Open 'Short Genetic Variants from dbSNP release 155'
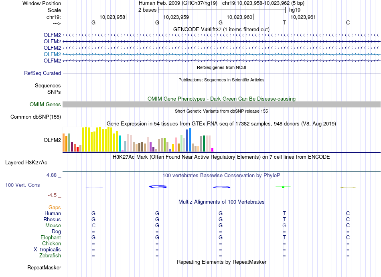 click(x=221, y=111)
